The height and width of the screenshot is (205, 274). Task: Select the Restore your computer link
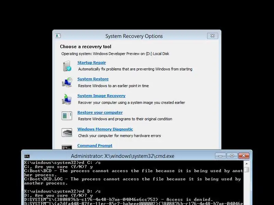pyautogui.click(x=100, y=112)
